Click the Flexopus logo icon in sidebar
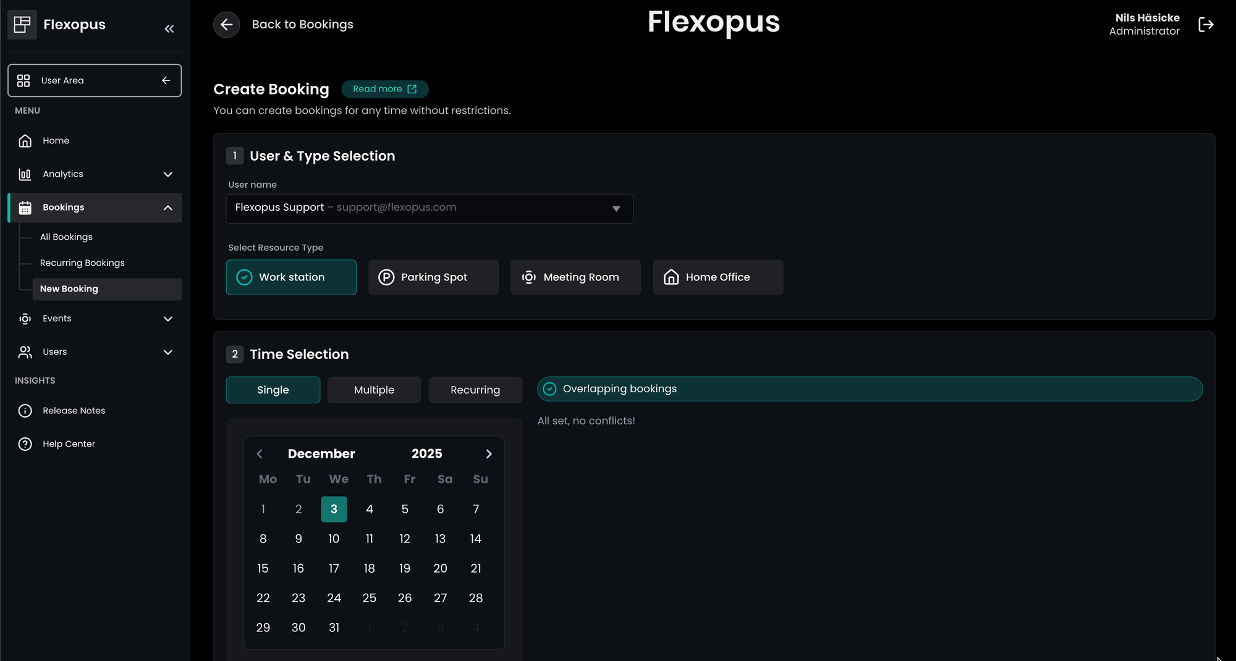 [22, 25]
